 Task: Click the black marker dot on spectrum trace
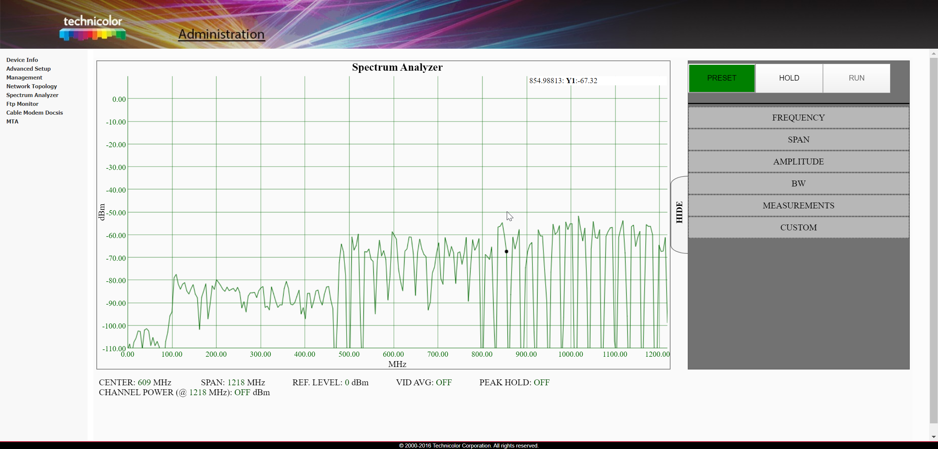point(506,252)
